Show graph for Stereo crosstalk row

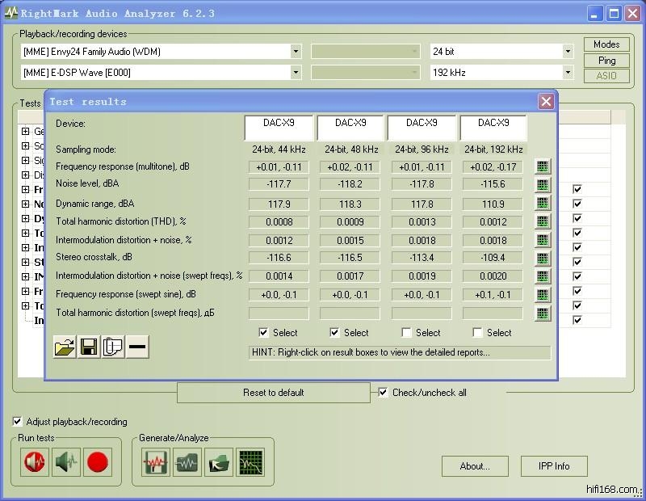click(543, 258)
